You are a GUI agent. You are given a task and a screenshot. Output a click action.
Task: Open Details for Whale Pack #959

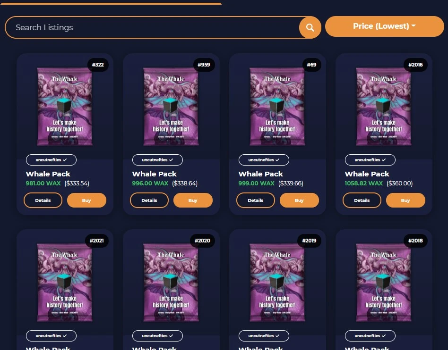149,200
